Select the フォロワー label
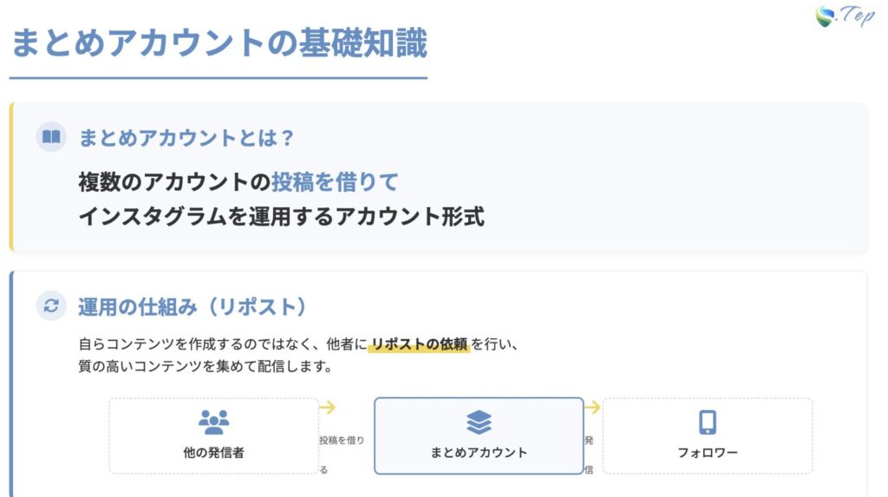 coord(708,453)
